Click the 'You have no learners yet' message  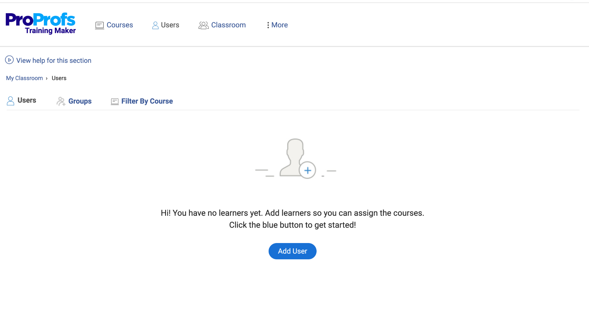coord(292,213)
